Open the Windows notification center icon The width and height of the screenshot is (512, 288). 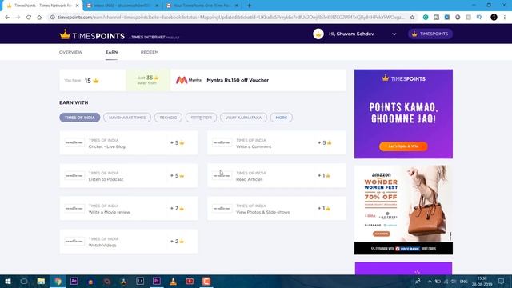coord(502,282)
